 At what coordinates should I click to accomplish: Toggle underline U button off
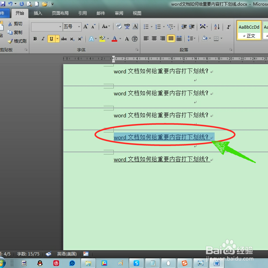coord(51,39)
